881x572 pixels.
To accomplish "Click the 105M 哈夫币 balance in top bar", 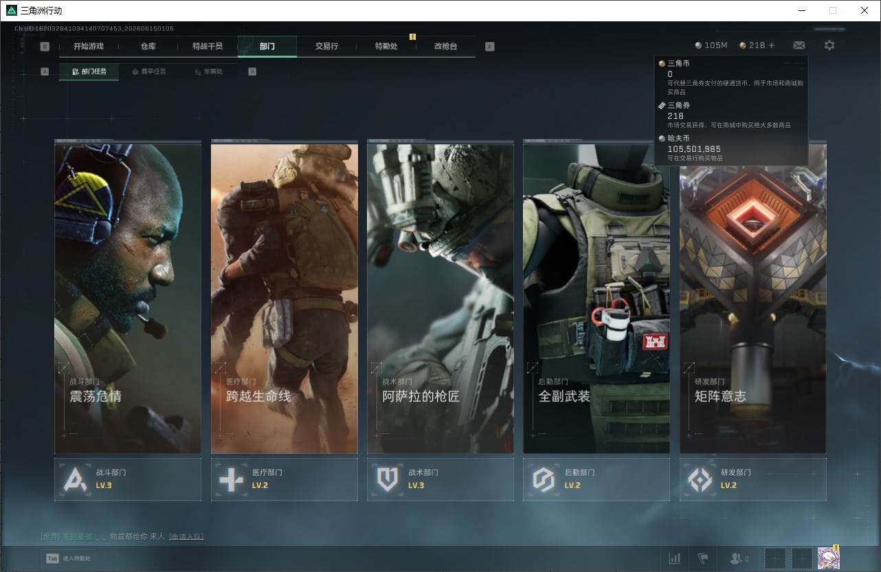I will (711, 45).
